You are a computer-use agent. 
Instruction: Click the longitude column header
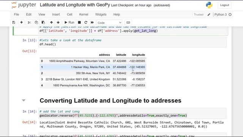pos(138,55)
